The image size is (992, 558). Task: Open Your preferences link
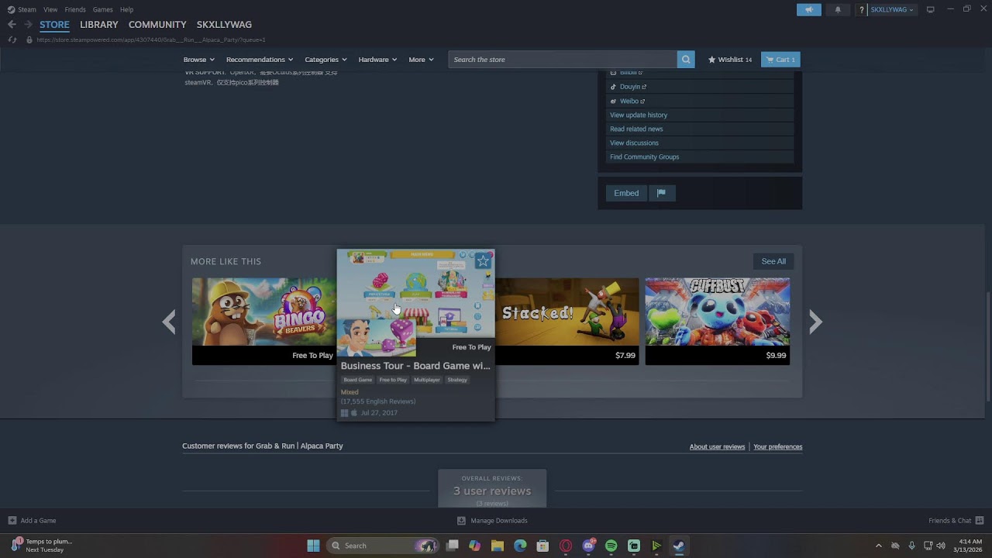pyautogui.click(x=777, y=447)
